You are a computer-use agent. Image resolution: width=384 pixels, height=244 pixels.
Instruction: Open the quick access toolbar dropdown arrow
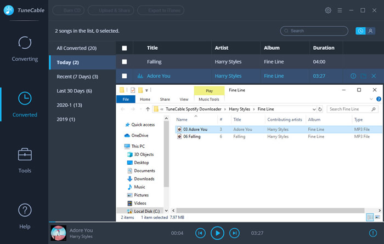[146, 90]
